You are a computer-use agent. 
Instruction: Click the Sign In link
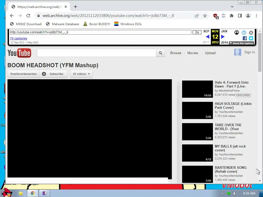pyautogui.click(x=250, y=52)
